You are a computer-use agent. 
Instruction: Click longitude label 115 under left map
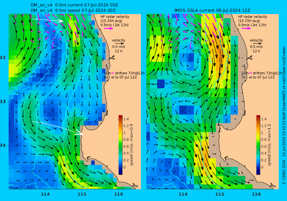coord(82,194)
